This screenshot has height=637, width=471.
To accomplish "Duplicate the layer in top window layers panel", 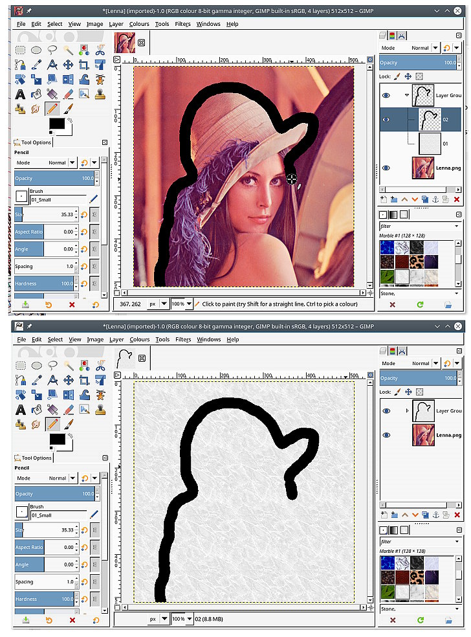I will tap(424, 199).
